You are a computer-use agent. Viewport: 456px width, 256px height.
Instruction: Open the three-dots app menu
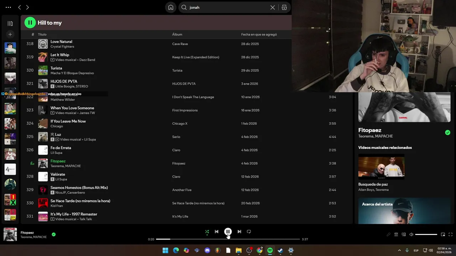[x=8, y=7]
